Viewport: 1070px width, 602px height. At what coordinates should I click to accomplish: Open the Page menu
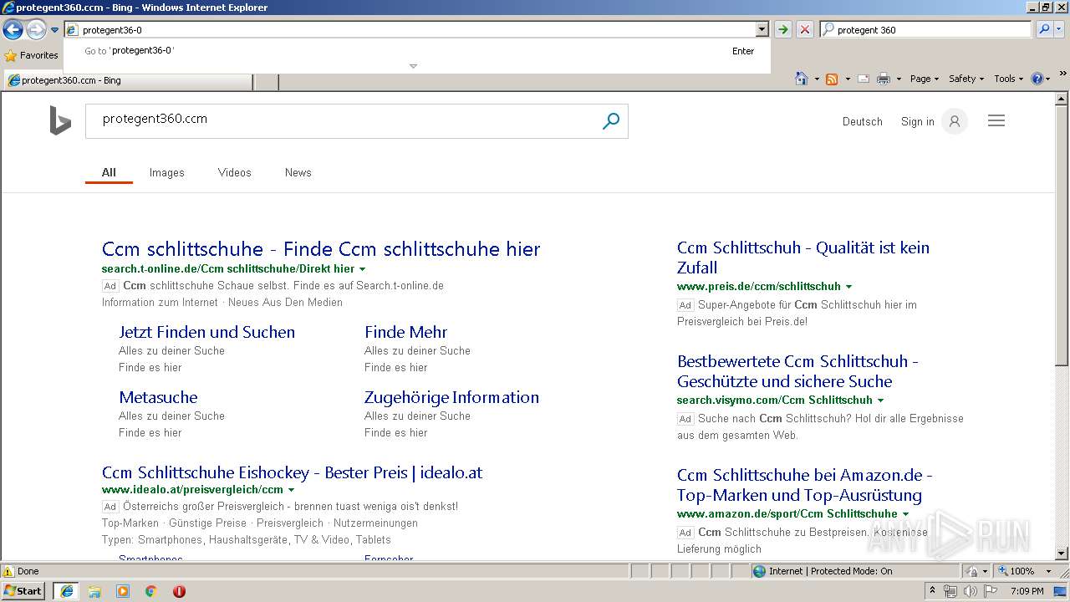pyautogui.click(x=925, y=79)
